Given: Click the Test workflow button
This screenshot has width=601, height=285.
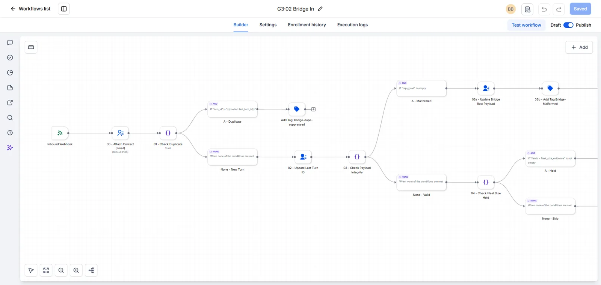Looking at the screenshot, I should click(x=526, y=25).
